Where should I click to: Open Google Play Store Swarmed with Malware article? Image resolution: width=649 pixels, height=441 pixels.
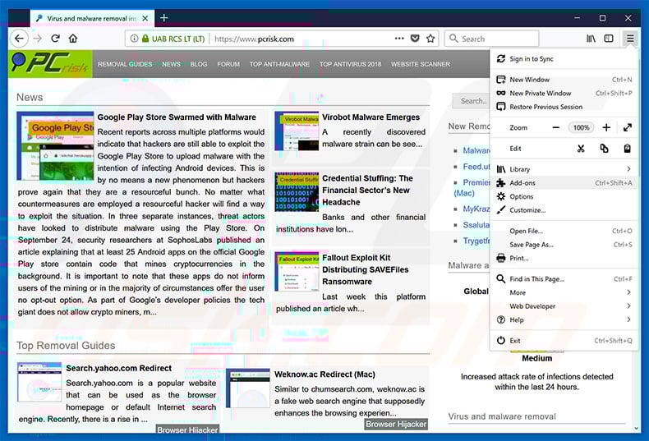[177, 117]
